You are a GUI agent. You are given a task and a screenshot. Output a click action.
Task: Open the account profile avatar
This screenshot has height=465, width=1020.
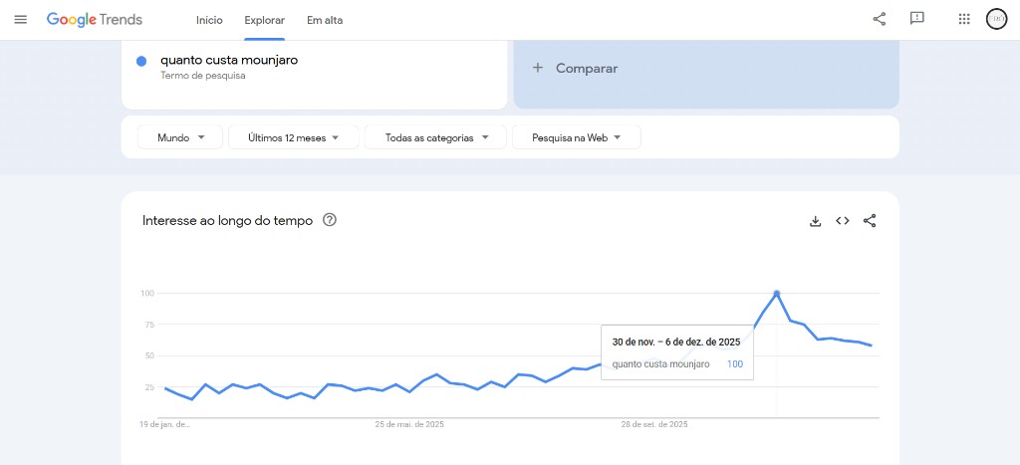point(996,19)
